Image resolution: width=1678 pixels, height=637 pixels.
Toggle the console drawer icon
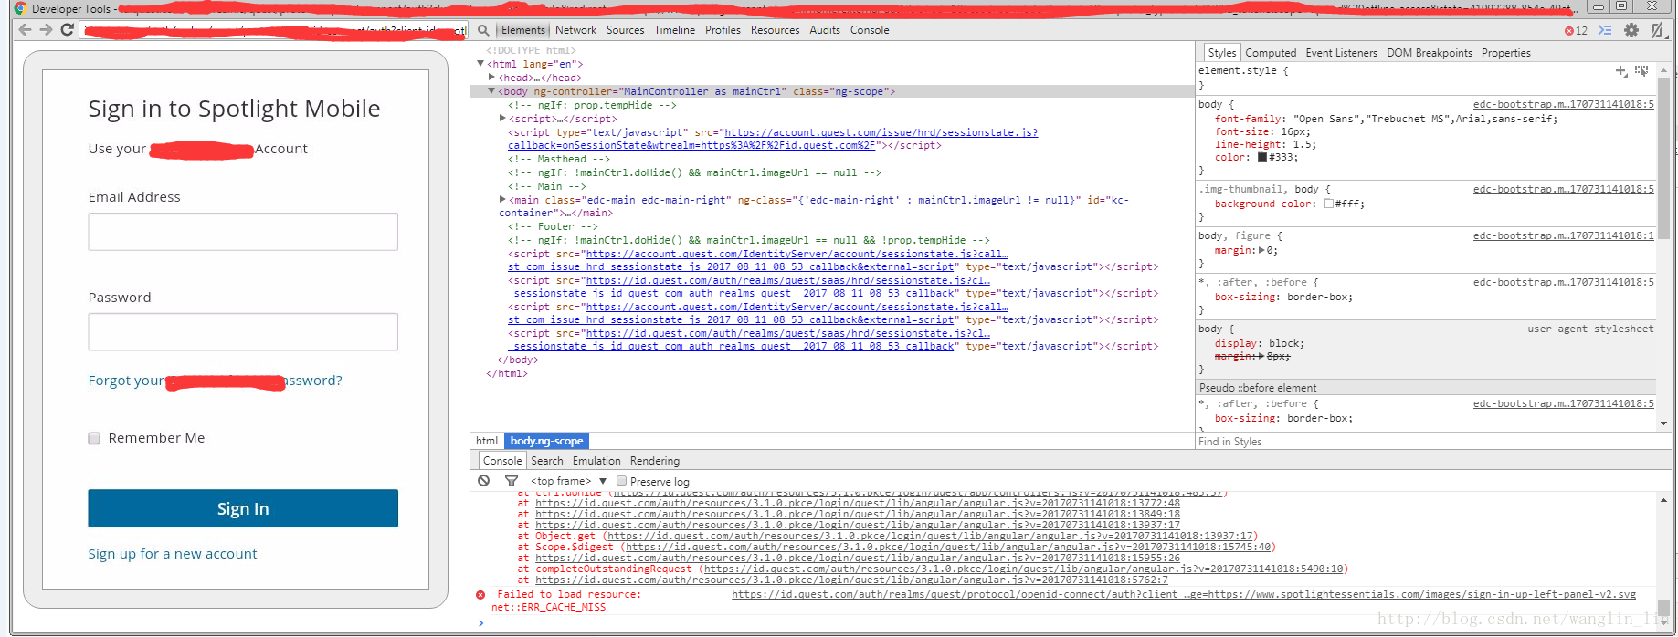pos(1605,30)
